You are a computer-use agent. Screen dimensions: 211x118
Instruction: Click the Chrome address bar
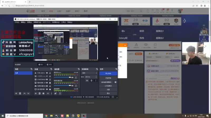point(102,6)
